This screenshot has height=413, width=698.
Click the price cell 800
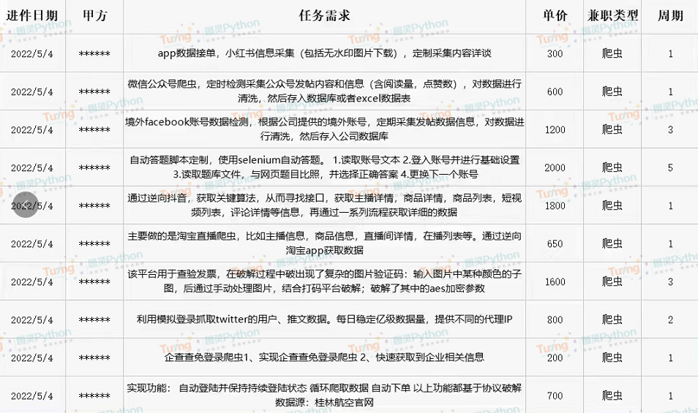coord(555,319)
